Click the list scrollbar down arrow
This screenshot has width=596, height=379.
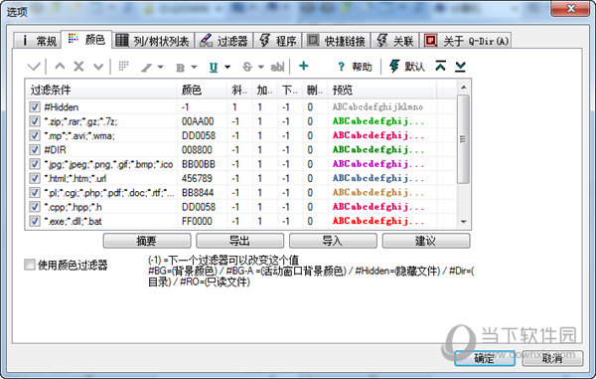coord(463,222)
